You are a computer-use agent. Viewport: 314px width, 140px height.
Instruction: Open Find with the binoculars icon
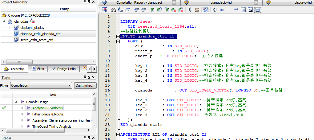[114, 10]
